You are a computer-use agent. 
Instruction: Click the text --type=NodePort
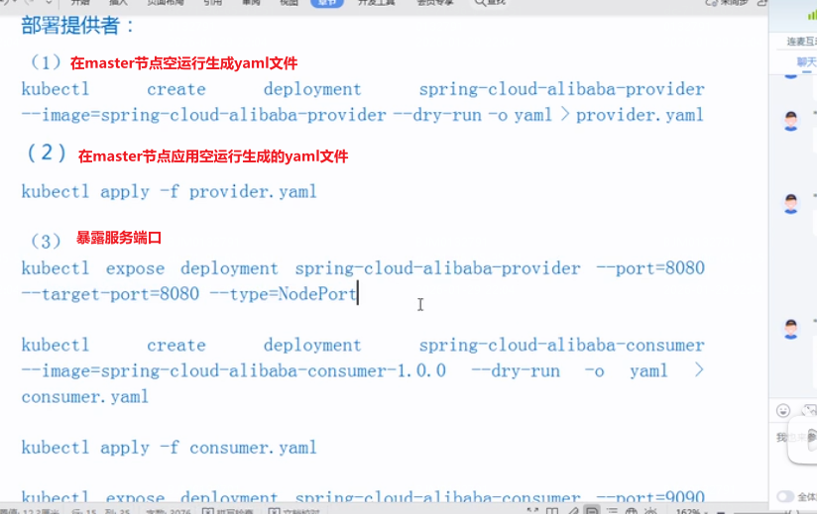coord(283,294)
